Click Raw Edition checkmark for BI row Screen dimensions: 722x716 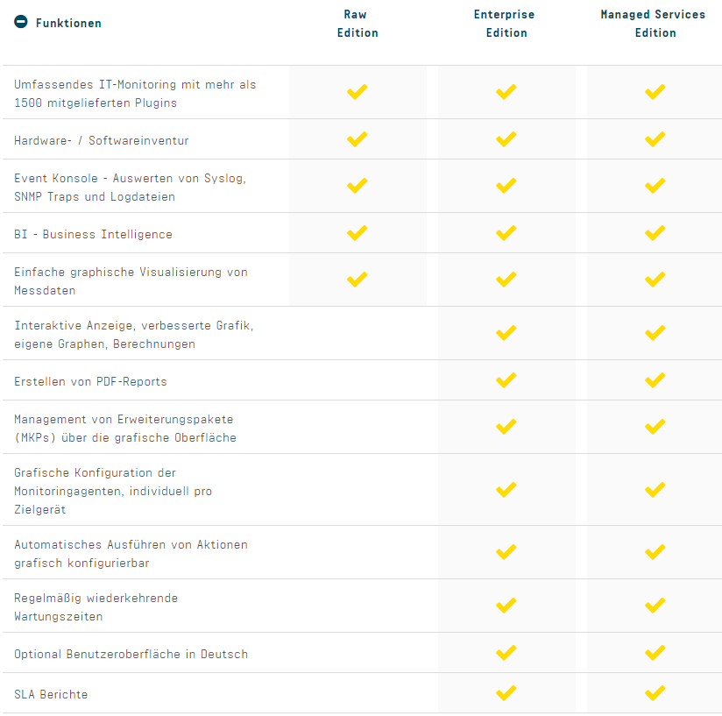click(357, 233)
